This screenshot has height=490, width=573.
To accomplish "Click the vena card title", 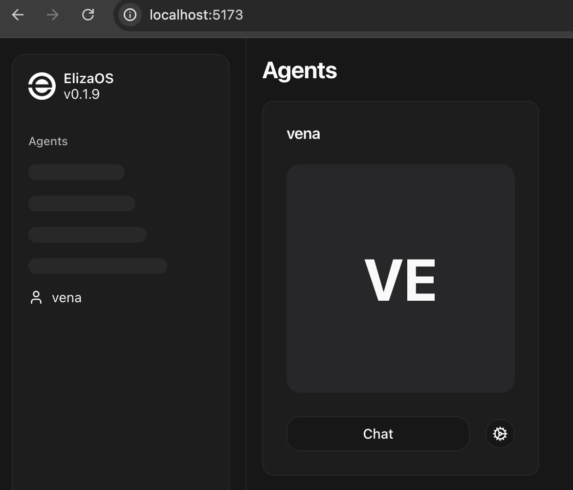I will [303, 134].
